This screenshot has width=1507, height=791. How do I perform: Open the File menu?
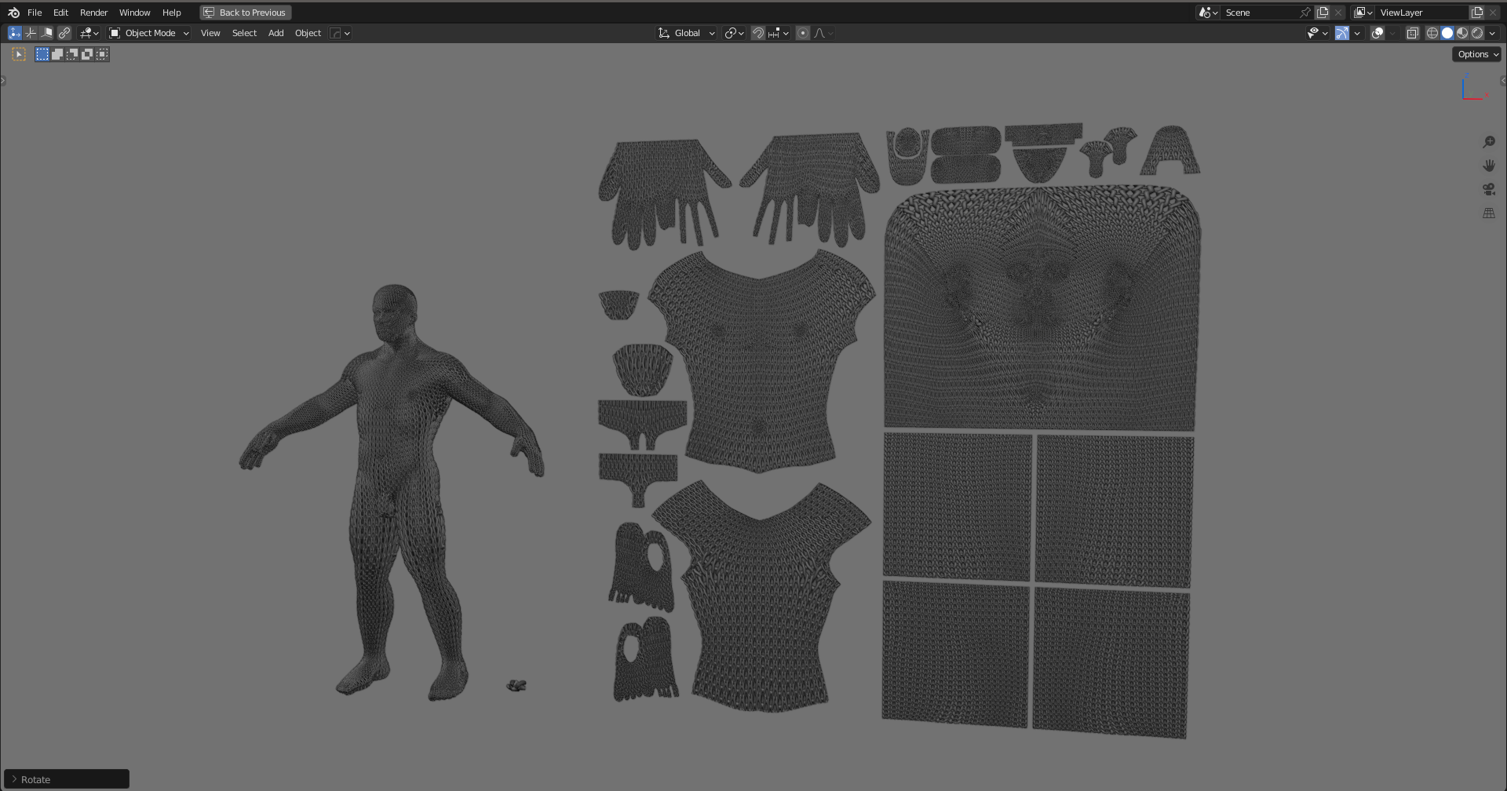coord(35,13)
